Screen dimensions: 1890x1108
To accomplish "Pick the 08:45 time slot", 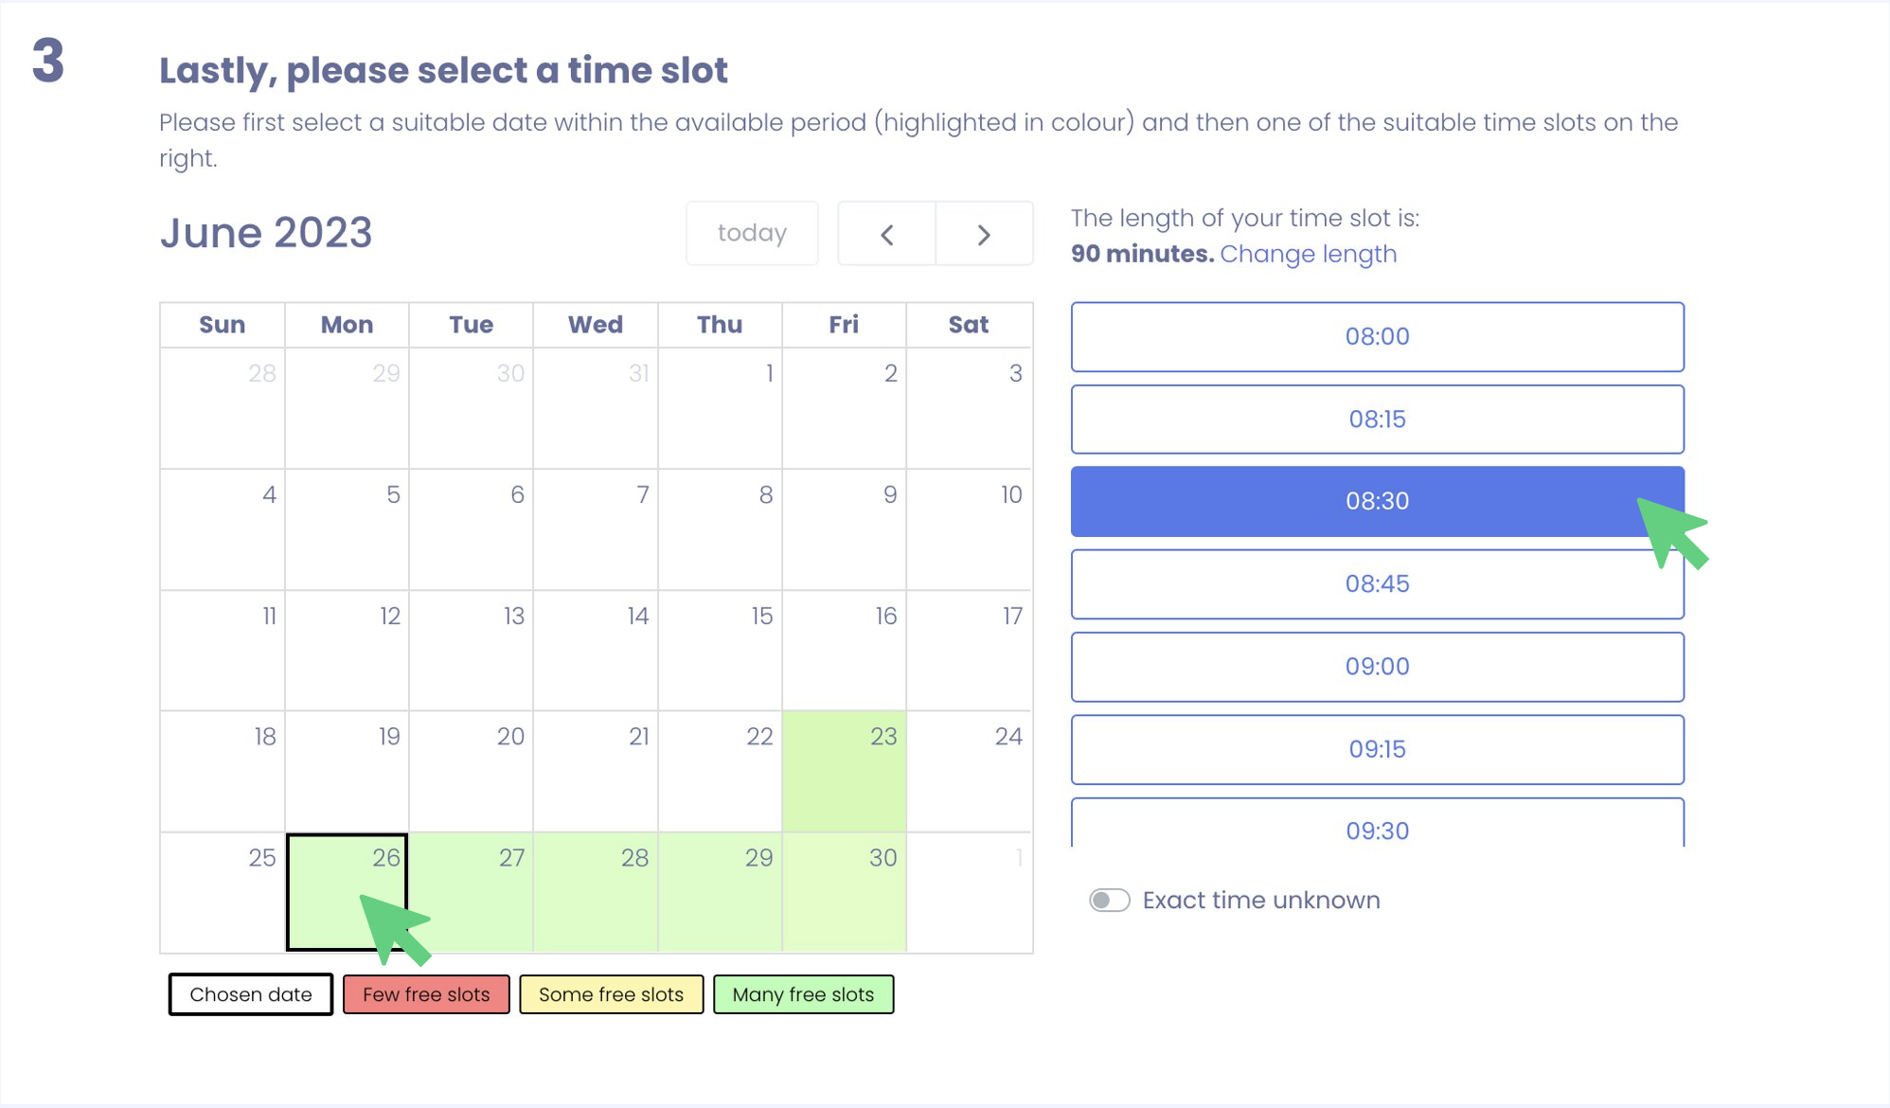I will 1377,583.
